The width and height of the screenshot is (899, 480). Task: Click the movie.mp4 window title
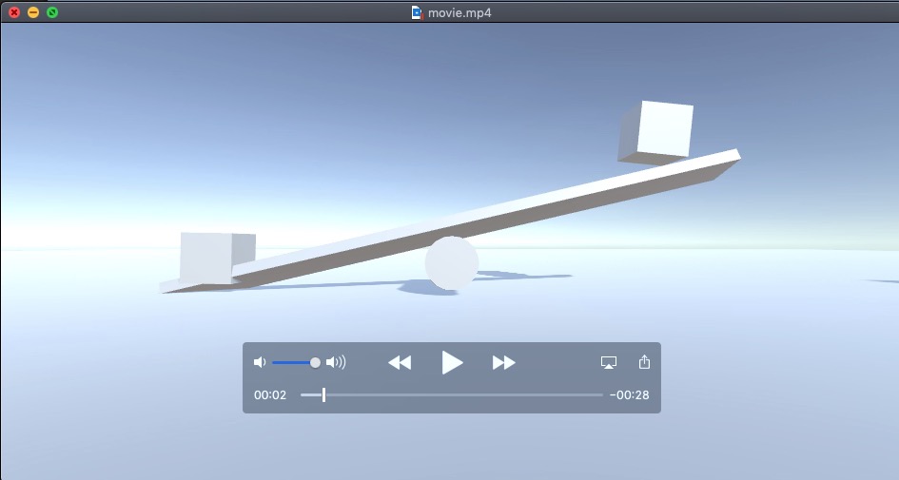point(459,12)
